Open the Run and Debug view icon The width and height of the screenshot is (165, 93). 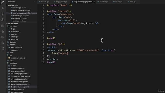pyautogui.click(x=3, y=20)
